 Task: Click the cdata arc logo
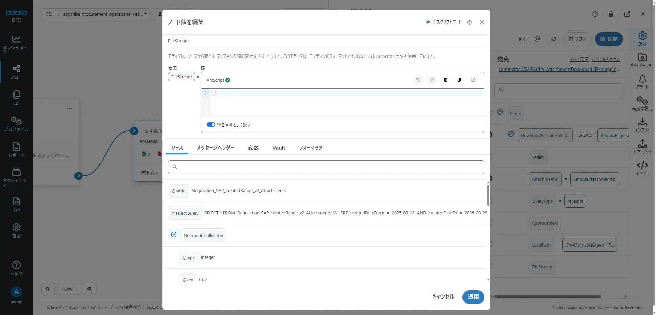(16, 16)
